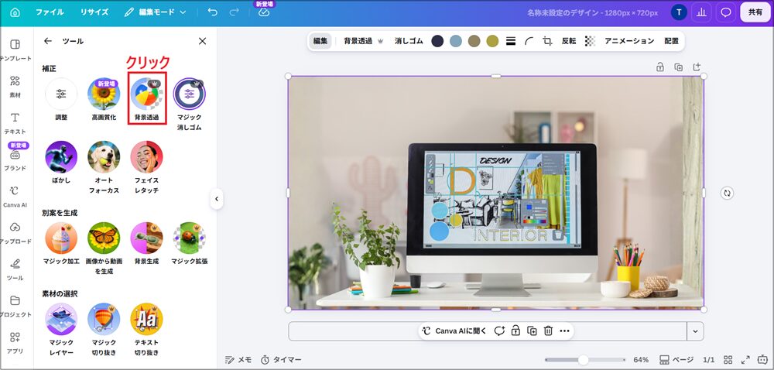Viewport: 774px width, 370px height.
Task: Close the ツール panel
Action: [x=202, y=42]
